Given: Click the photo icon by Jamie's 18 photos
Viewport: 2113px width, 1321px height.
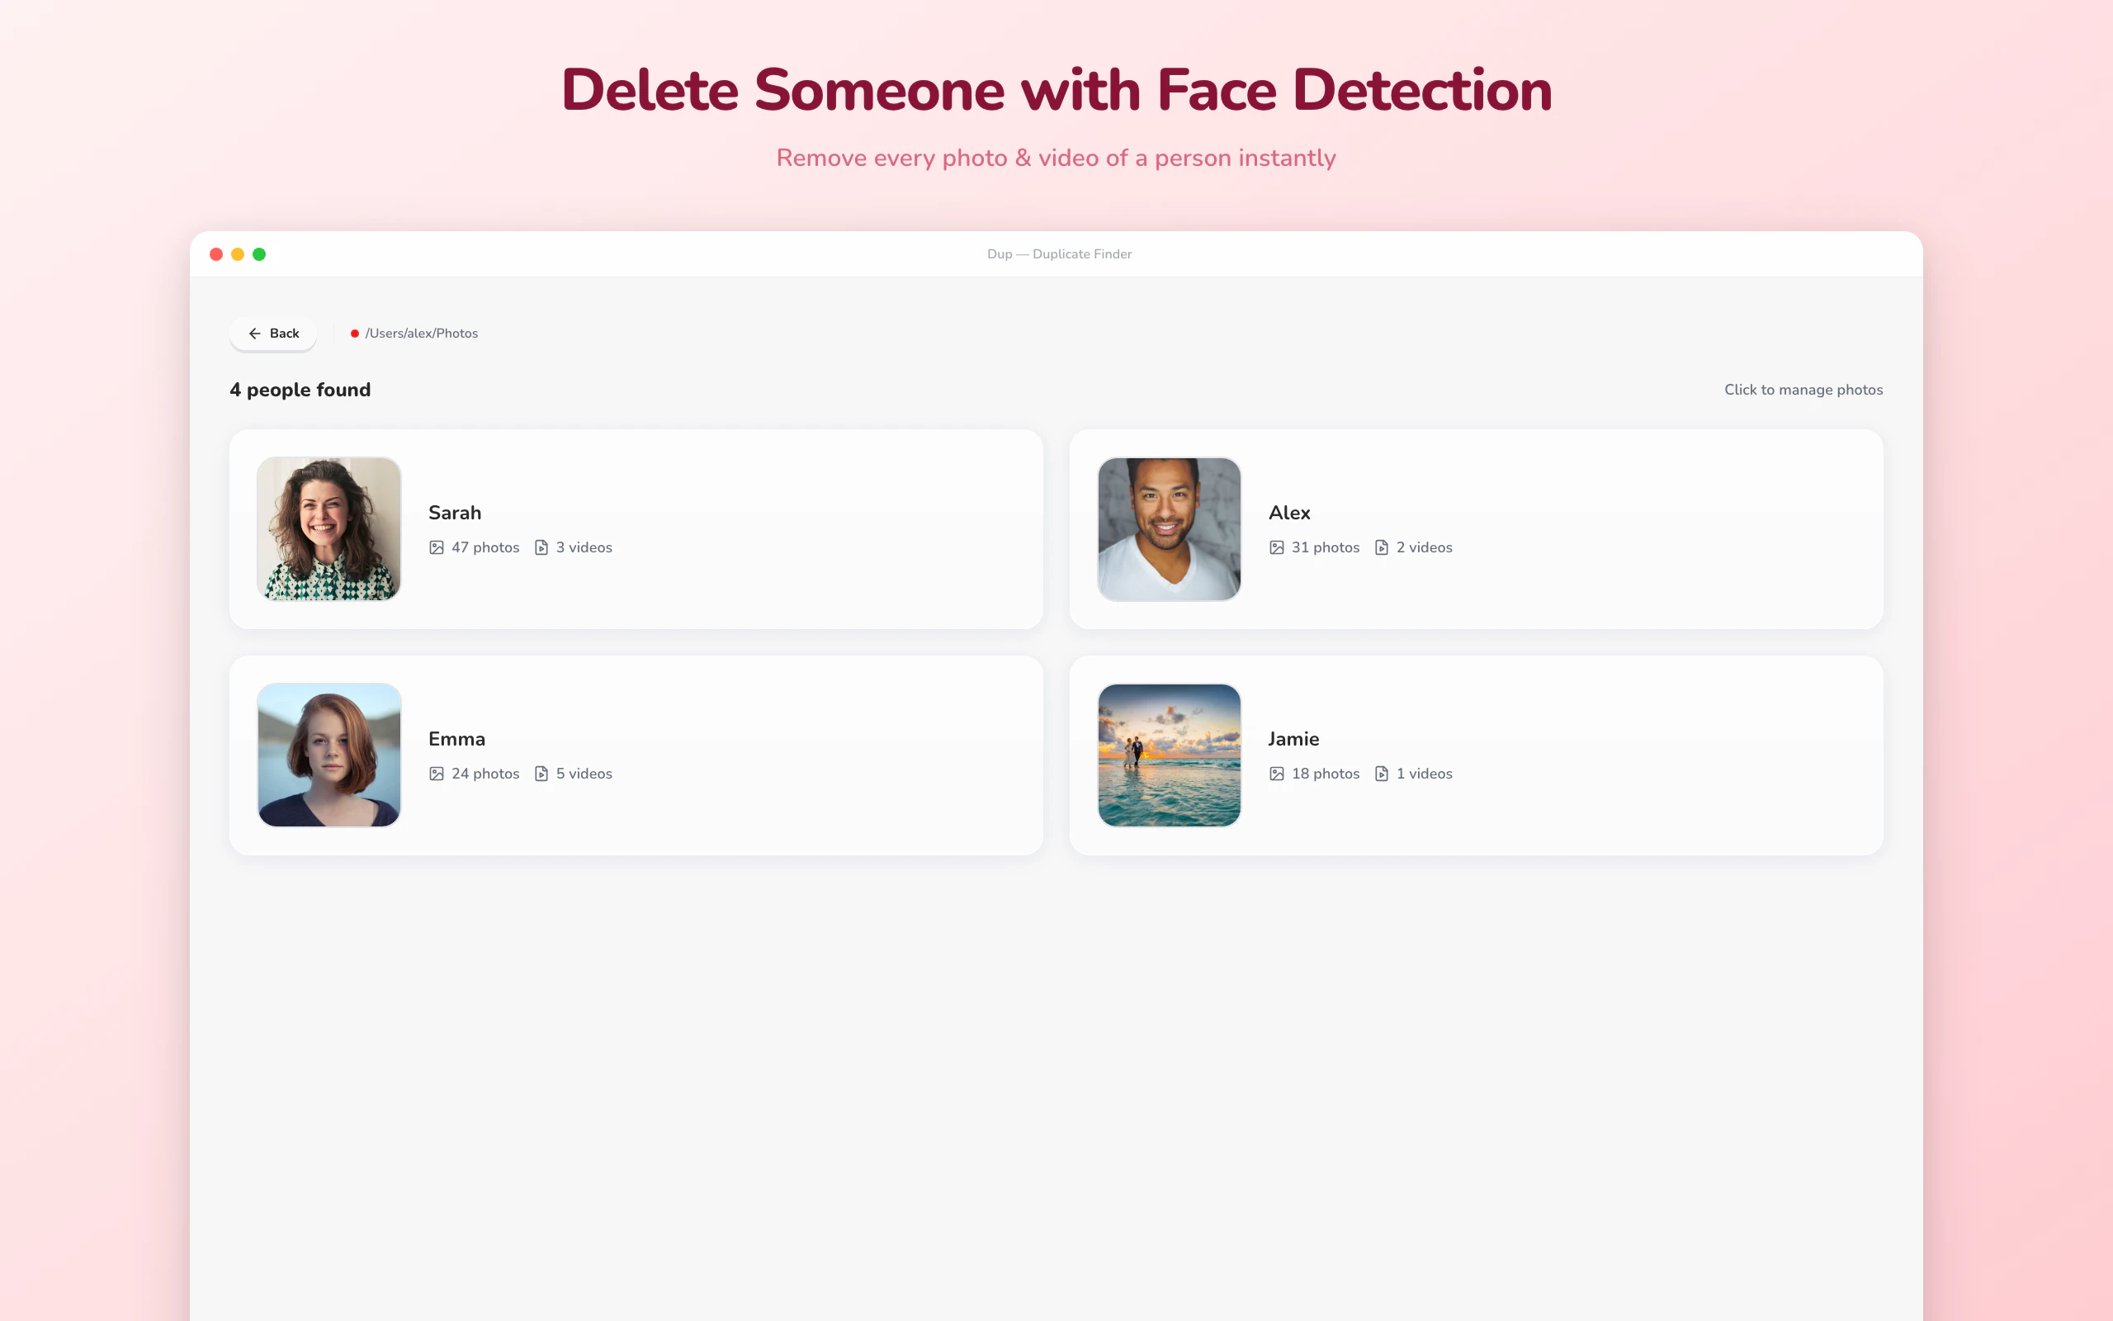Looking at the screenshot, I should click(1277, 774).
